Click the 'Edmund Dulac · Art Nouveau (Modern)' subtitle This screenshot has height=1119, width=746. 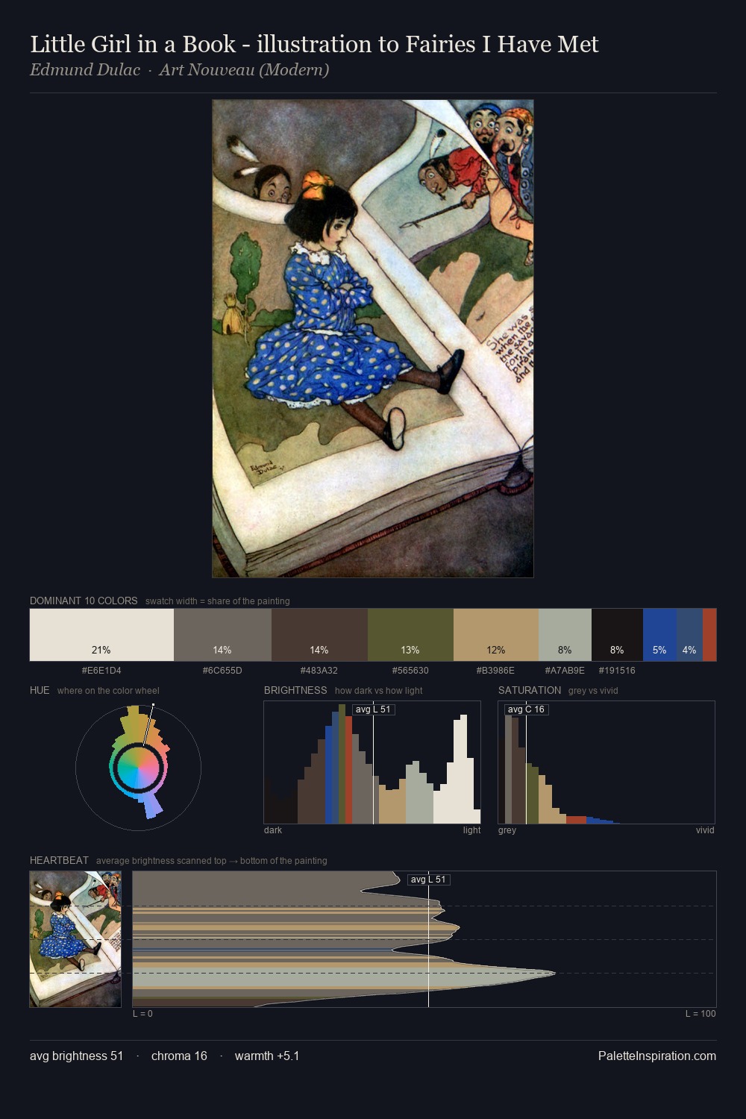(179, 70)
